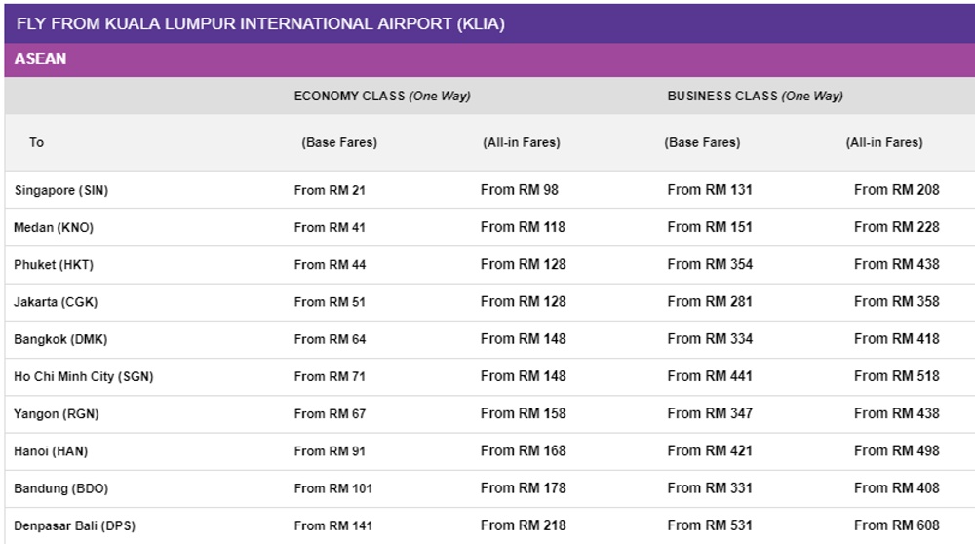Click Yangon (RGN) destination name

point(56,414)
